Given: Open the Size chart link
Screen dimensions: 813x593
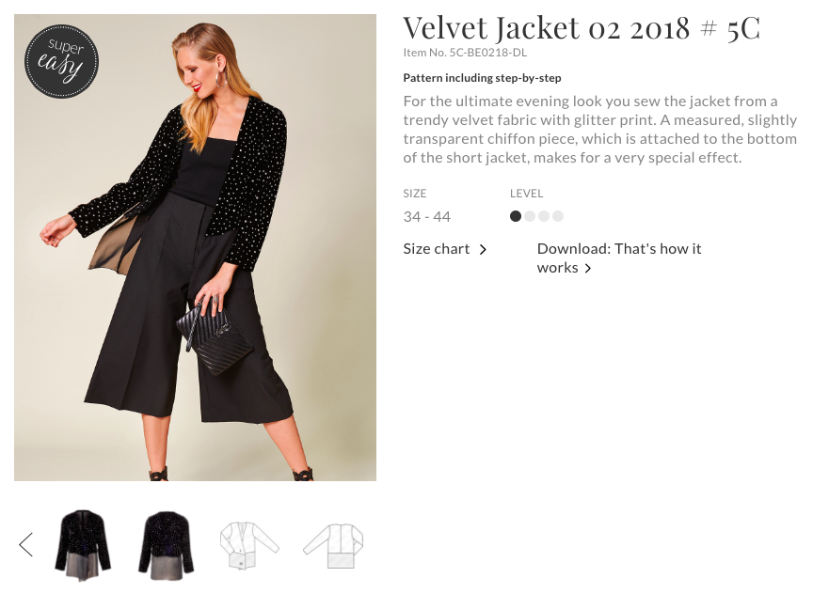Looking at the screenshot, I should click(x=437, y=249).
